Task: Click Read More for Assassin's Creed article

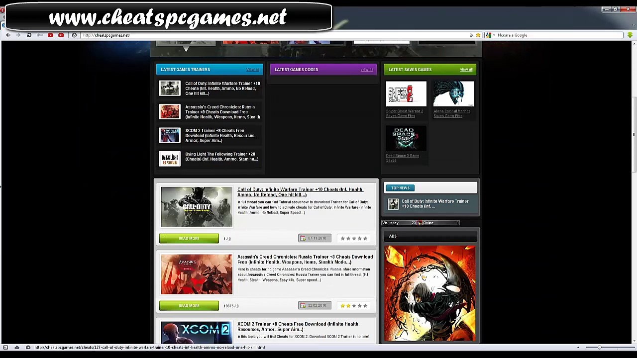Action: (189, 306)
